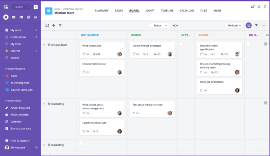The height and width of the screenshot is (156, 270).
Task: Open the people contacts icon in sidebar
Action: coord(35,17)
